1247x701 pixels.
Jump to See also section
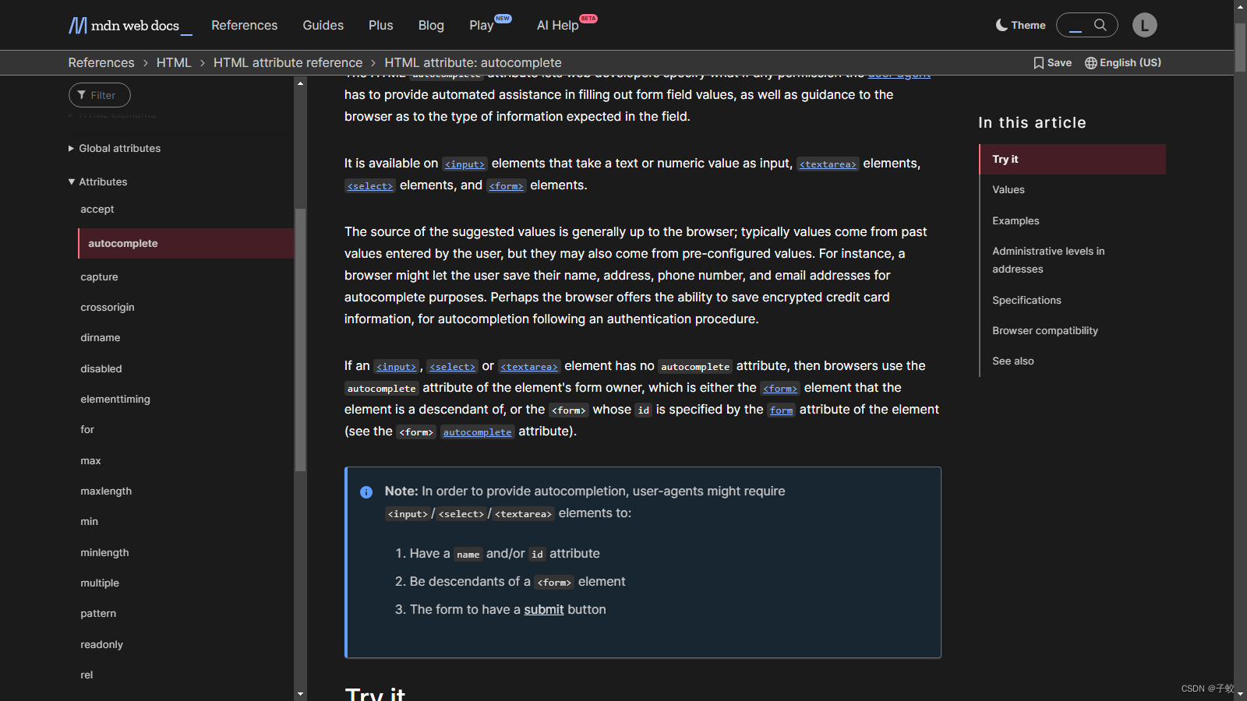[x=1013, y=361]
